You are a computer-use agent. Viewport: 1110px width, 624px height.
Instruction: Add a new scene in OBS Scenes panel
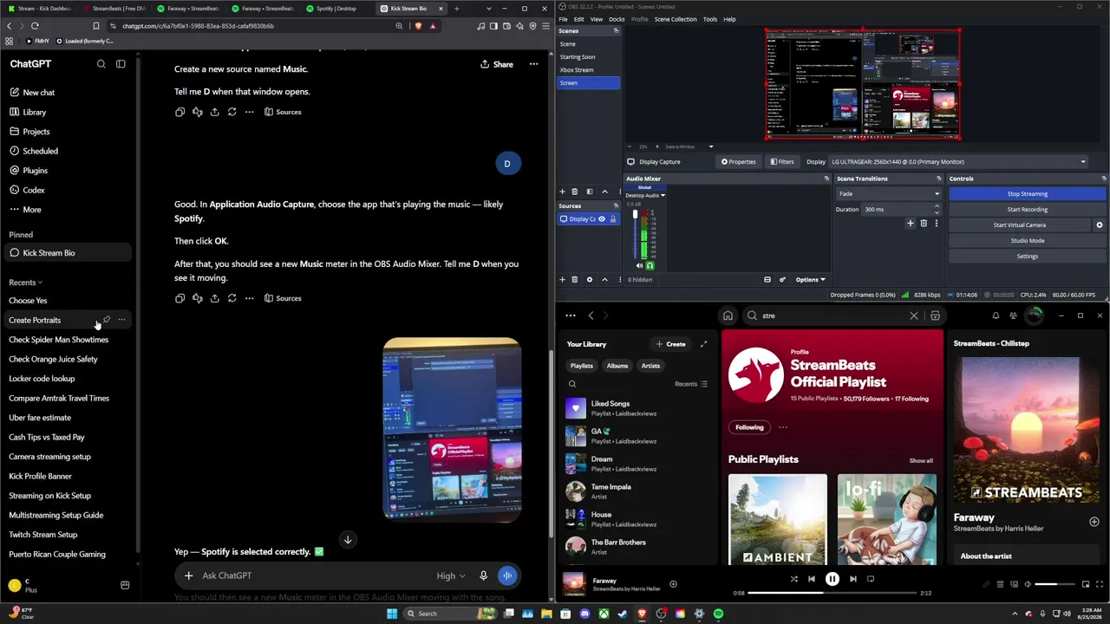point(562,192)
